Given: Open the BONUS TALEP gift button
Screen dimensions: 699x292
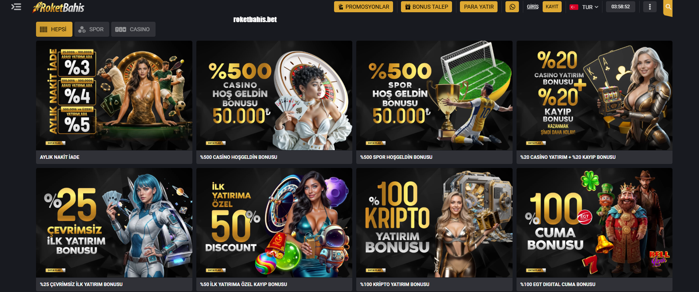Looking at the screenshot, I should click(x=426, y=7).
